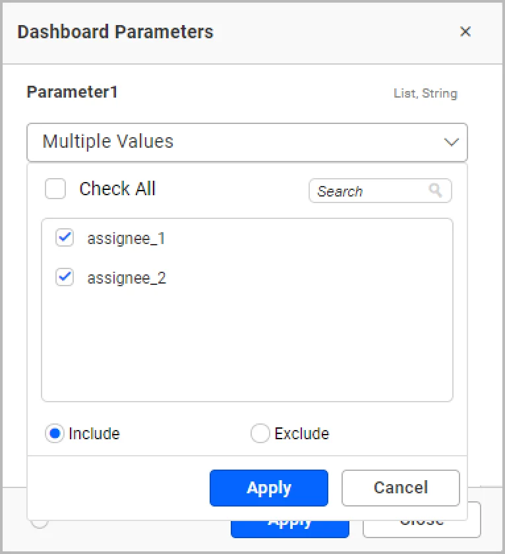The width and height of the screenshot is (505, 554).
Task: Click the Check All label text
Action: click(x=117, y=189)
